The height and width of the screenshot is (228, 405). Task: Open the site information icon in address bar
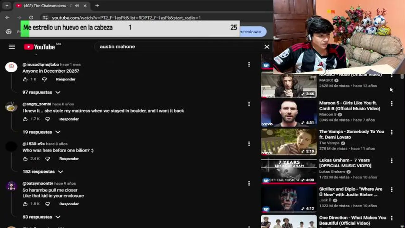45,18
